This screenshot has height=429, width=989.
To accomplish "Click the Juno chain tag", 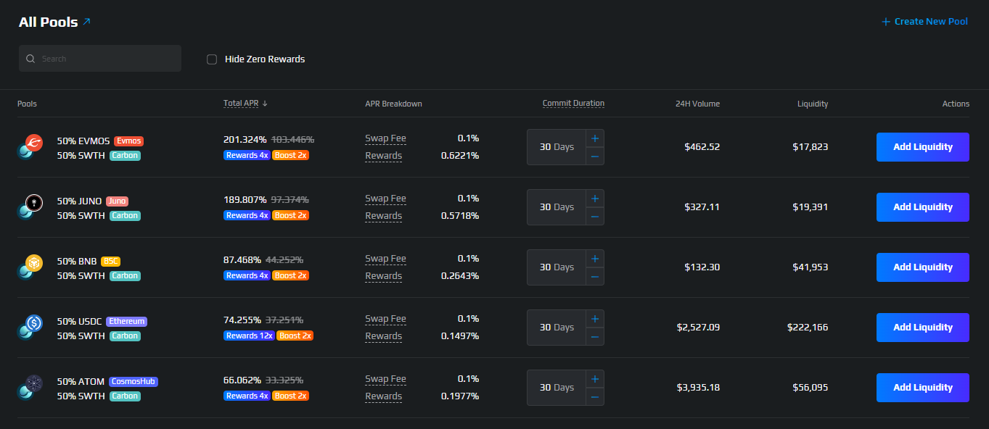I will (118, 201).
